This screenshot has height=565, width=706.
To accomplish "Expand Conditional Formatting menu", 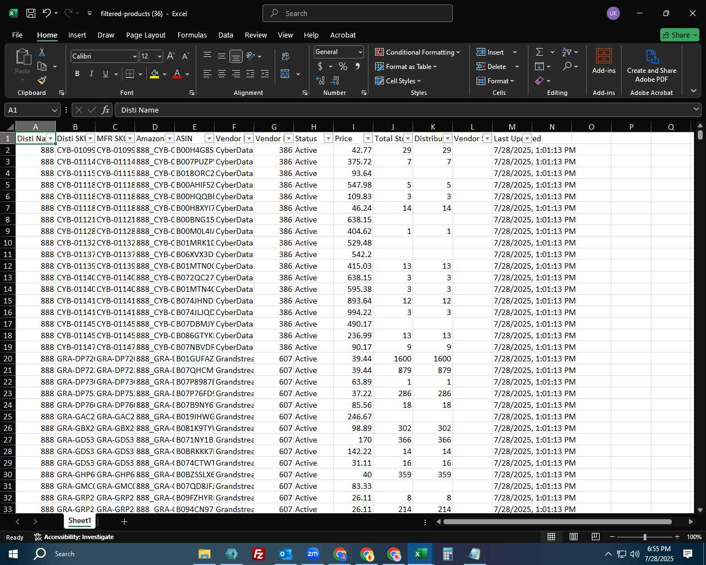I will point(418,52).
